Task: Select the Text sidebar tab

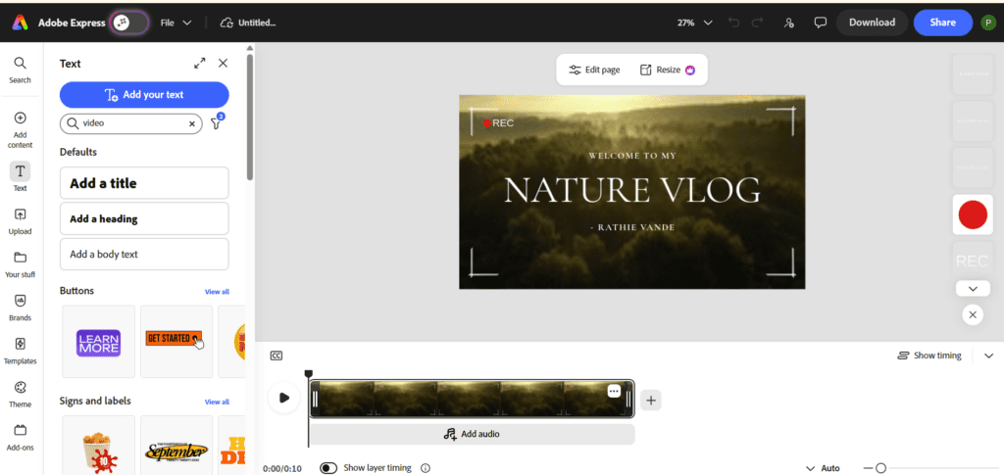Action: click(20, 177)
